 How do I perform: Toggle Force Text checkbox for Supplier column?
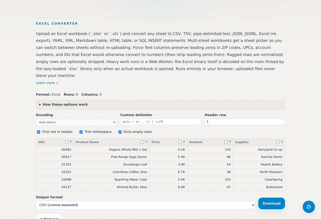(x=278, y=142)
